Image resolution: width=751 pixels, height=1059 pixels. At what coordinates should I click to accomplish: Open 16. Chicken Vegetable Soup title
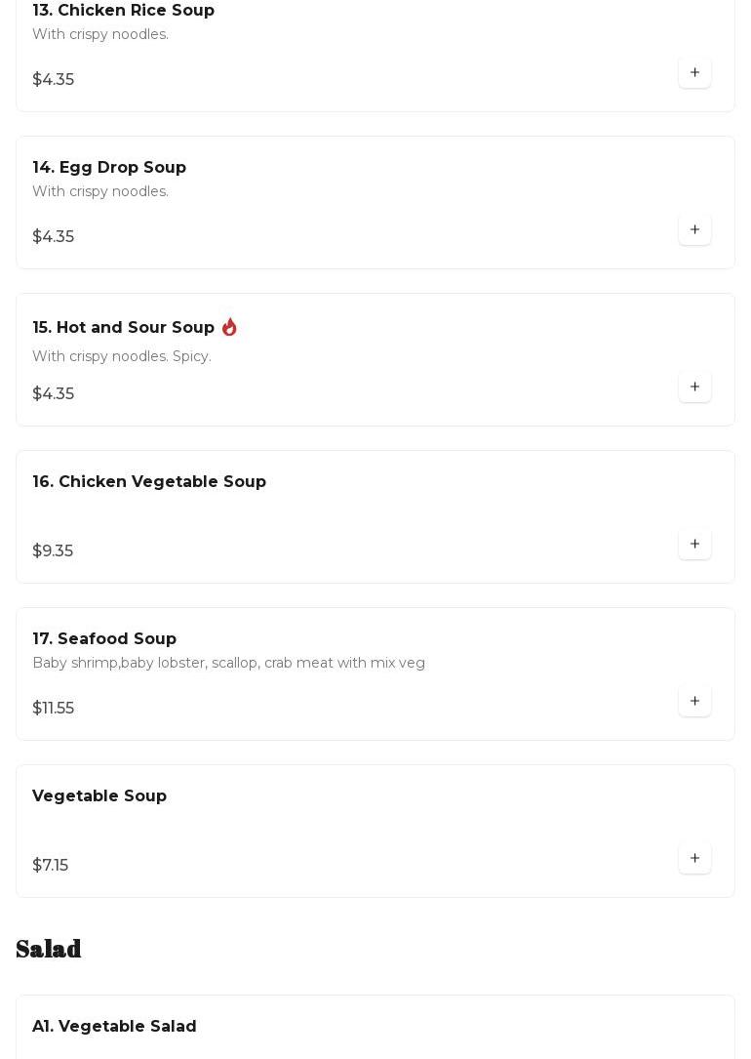click(x=149, y=481)
